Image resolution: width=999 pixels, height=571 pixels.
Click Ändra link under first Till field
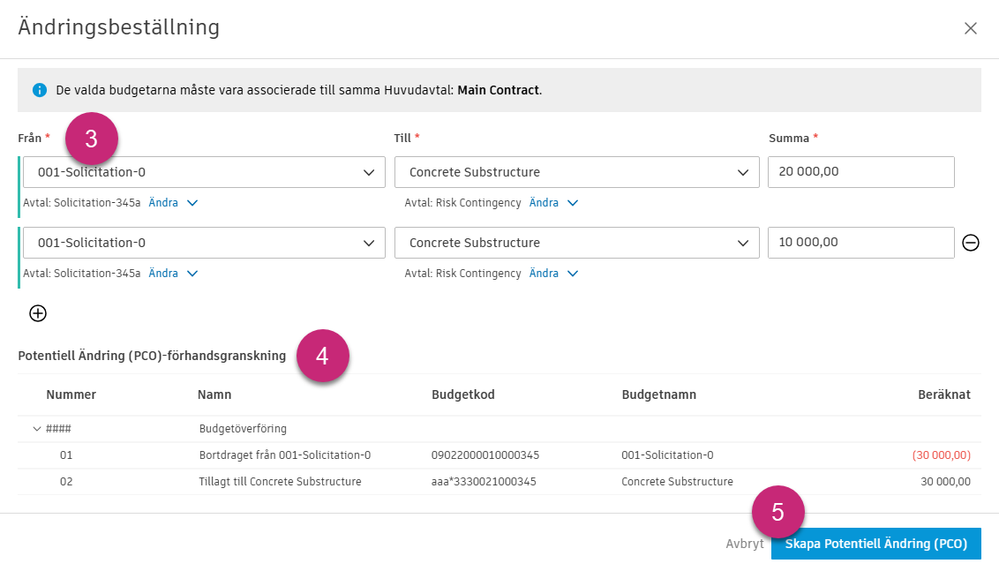(544, 202)
